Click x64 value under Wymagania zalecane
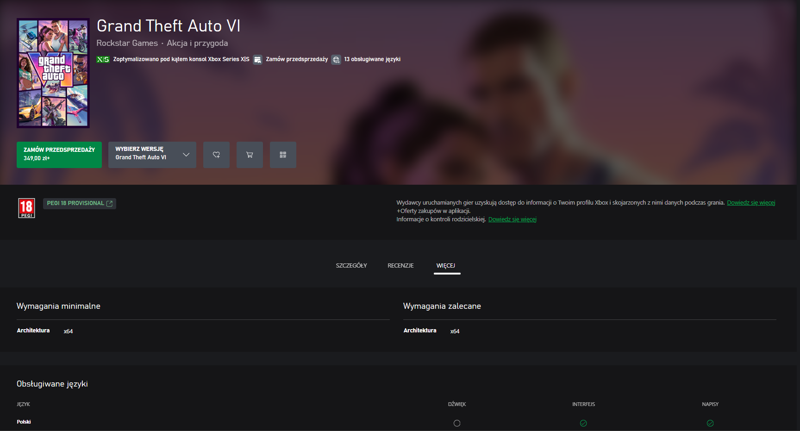The image size is (800, 431). pyautogui.click(x=455, y=331)
